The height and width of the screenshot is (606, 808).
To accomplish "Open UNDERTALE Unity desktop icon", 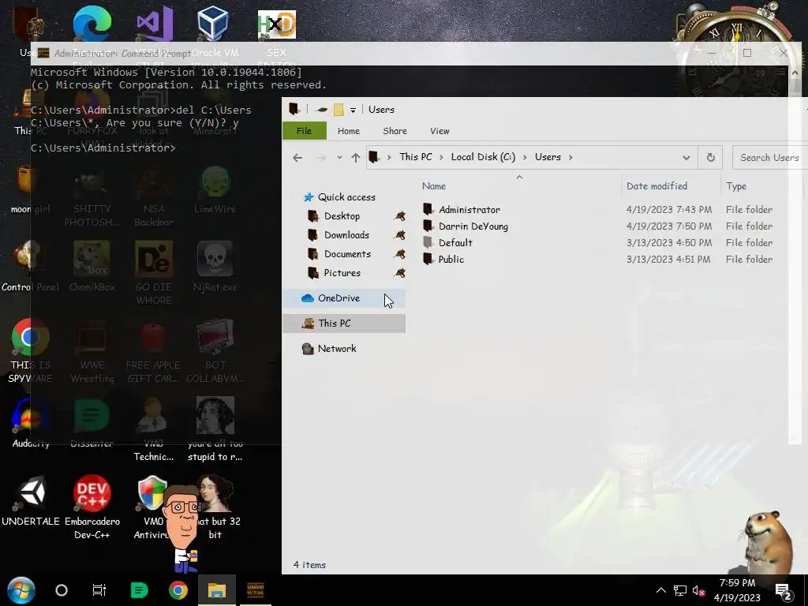I will pyautogui.click(x=31, y=494).
